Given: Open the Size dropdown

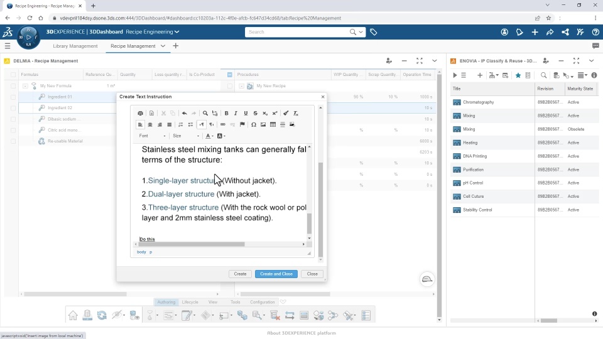Looking at the screenshot, I should pos(186,136).
